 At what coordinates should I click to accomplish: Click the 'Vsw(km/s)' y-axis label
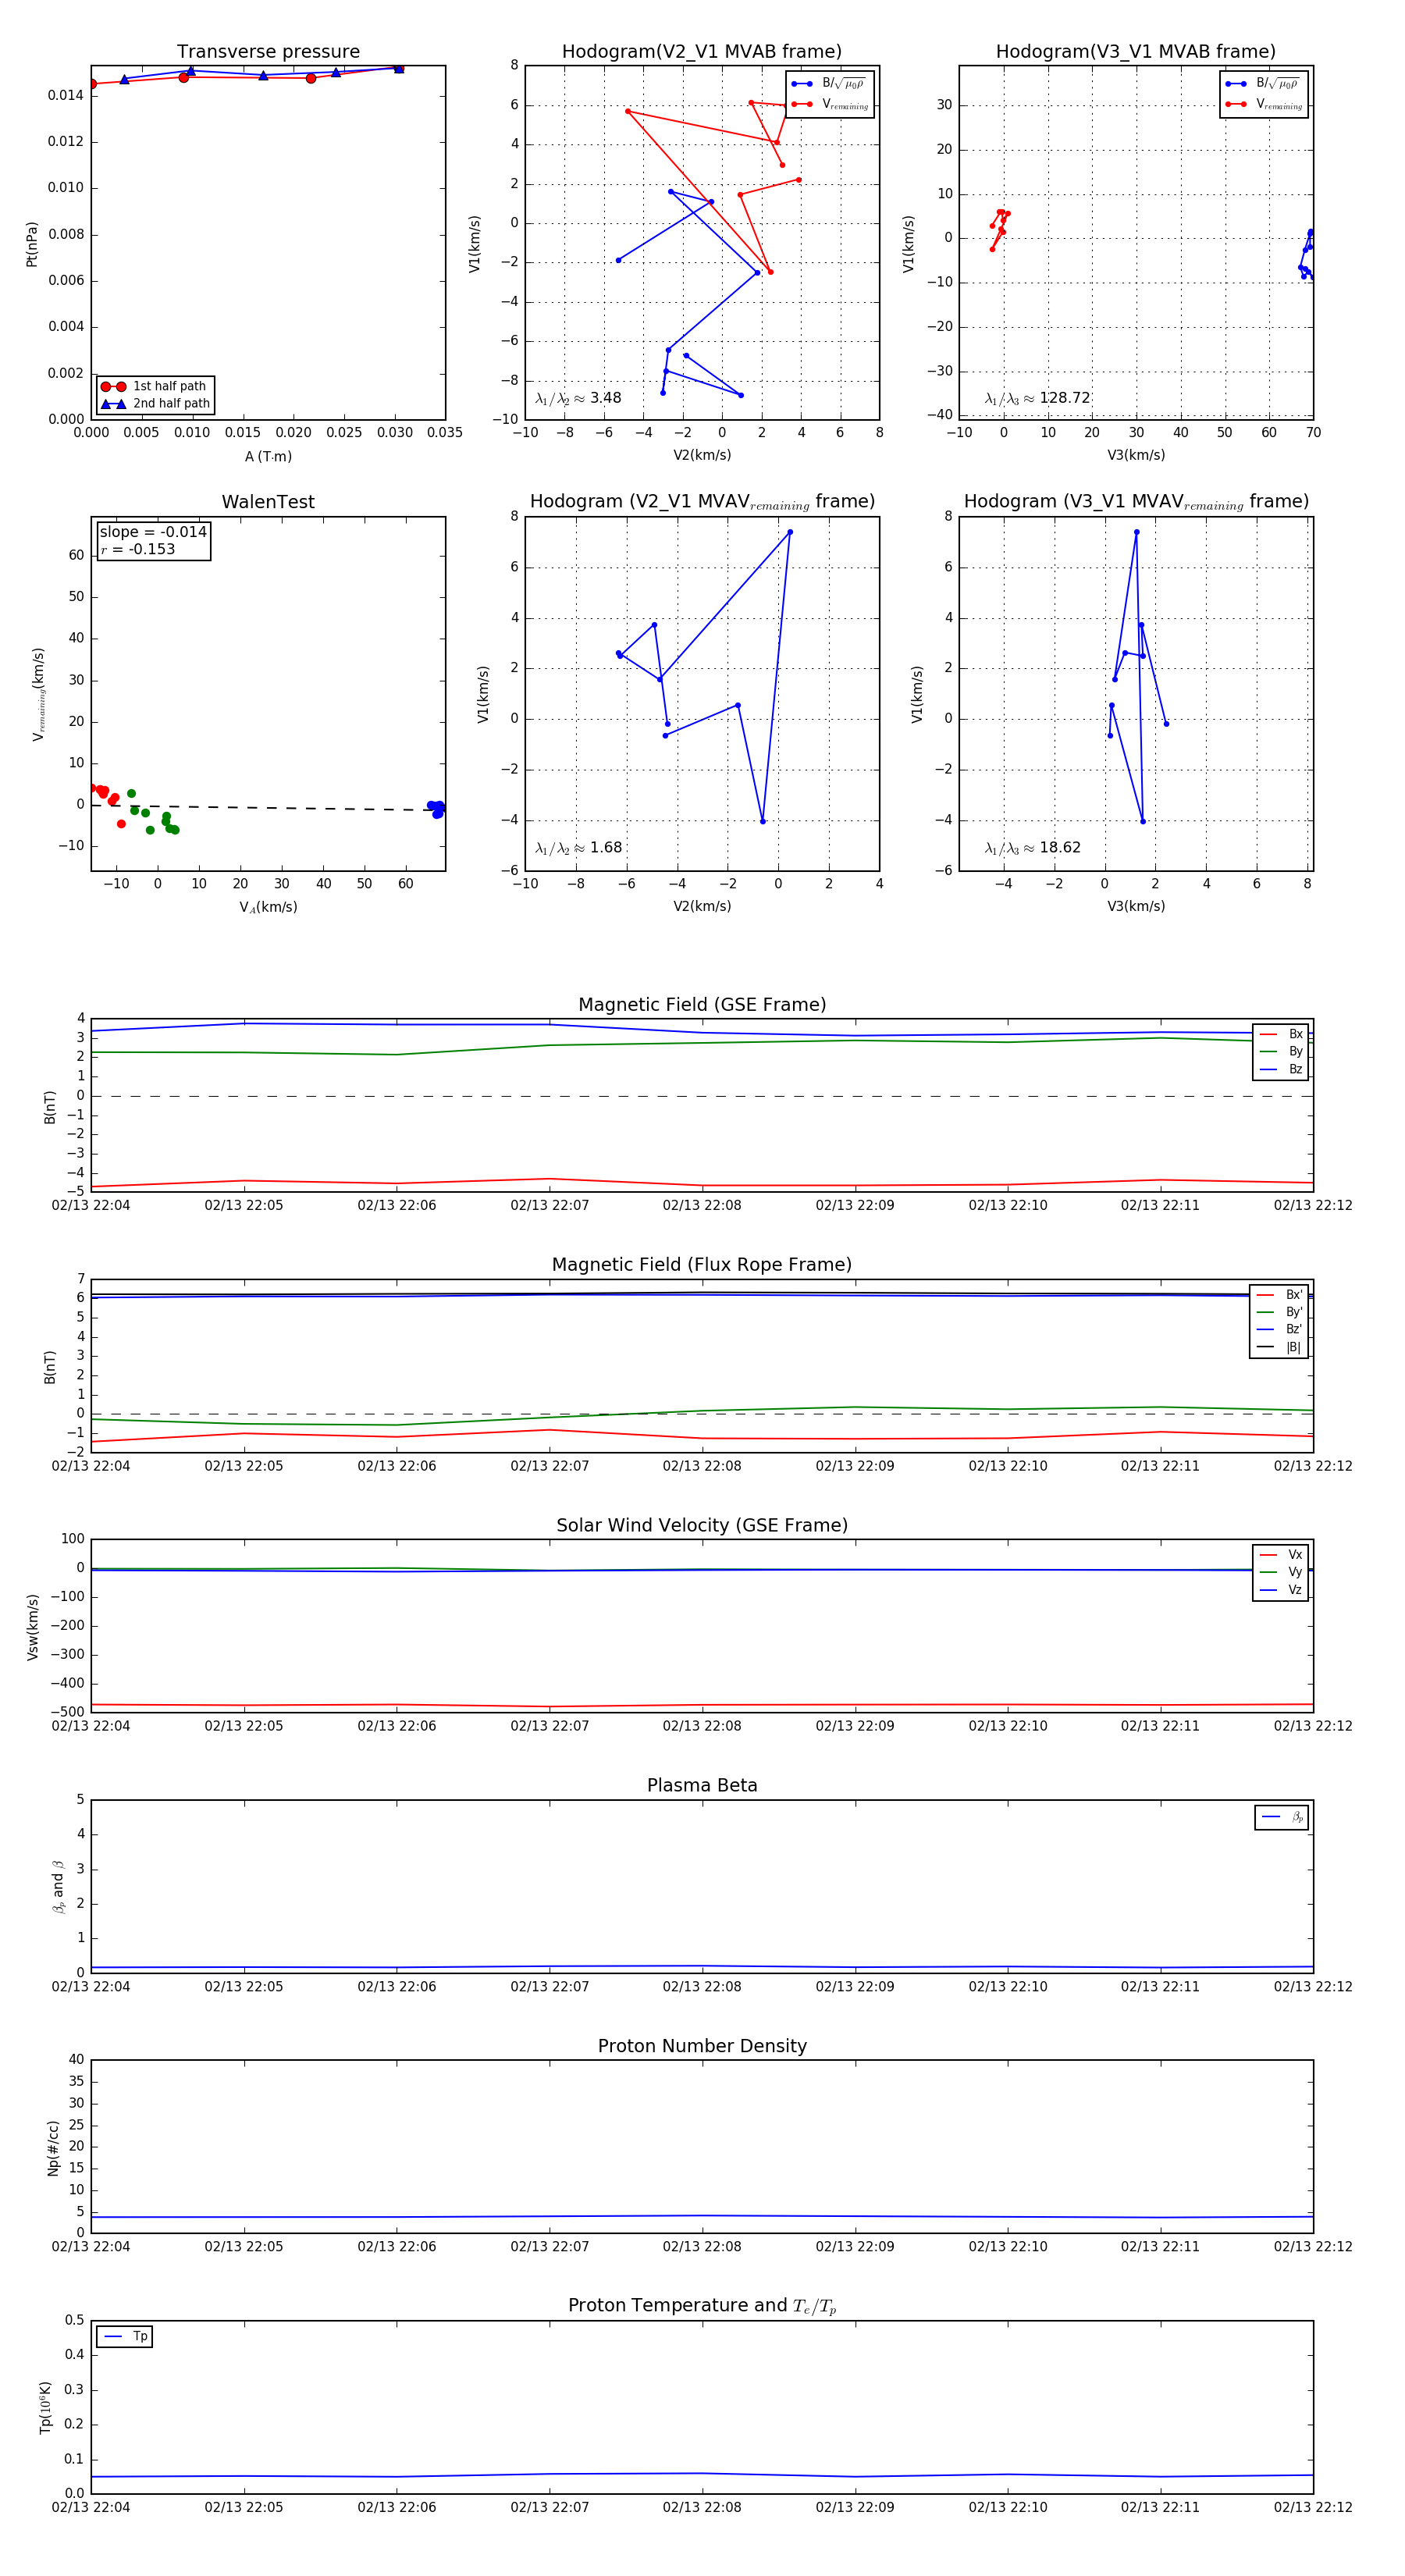[x=32, y=1627]
